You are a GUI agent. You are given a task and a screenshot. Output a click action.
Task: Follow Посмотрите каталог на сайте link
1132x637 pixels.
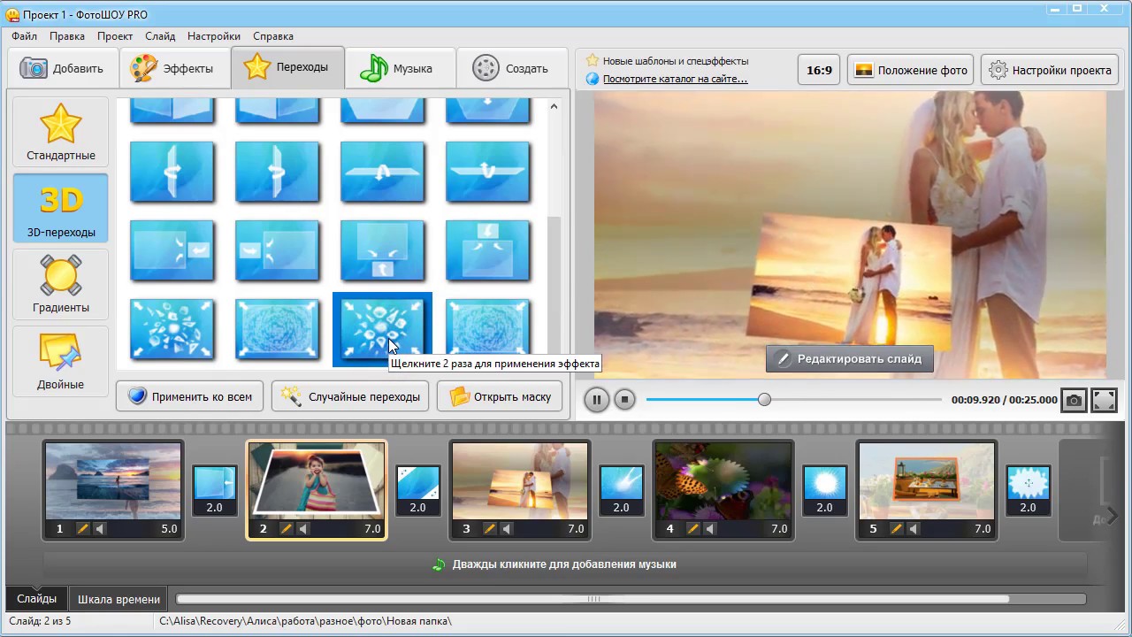point(675,79)
